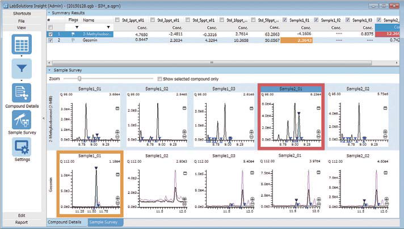
Task: Click the funnel filter icon in sidebar
Action: click(x=21, y=68)
